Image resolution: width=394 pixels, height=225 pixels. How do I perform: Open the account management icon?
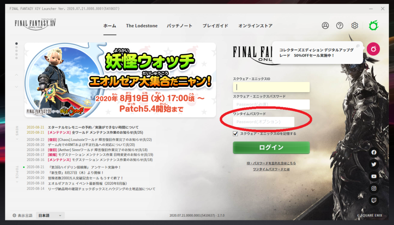tap(325, 25)
